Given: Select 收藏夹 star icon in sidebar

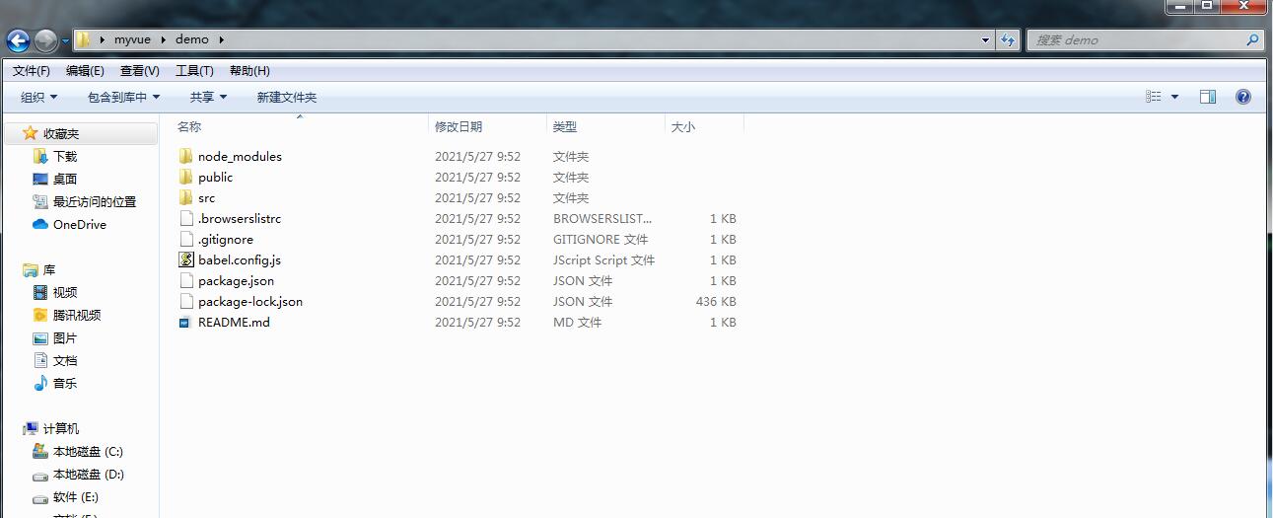Looking at the screenshot, I should pyautogui.click(x=31, y=133).
